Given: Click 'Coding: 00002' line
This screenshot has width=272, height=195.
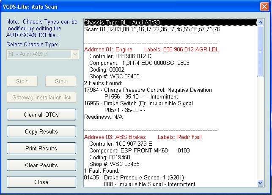Looking at the screenshot, I should tap(107, 70).
